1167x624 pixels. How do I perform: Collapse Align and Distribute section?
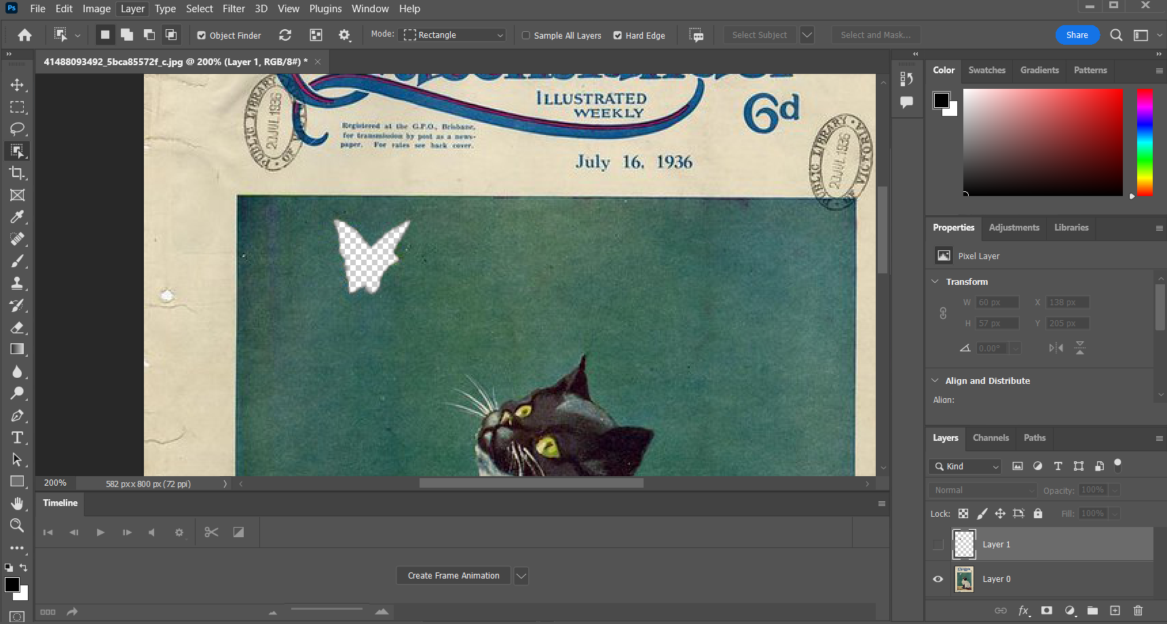(936, 381)
